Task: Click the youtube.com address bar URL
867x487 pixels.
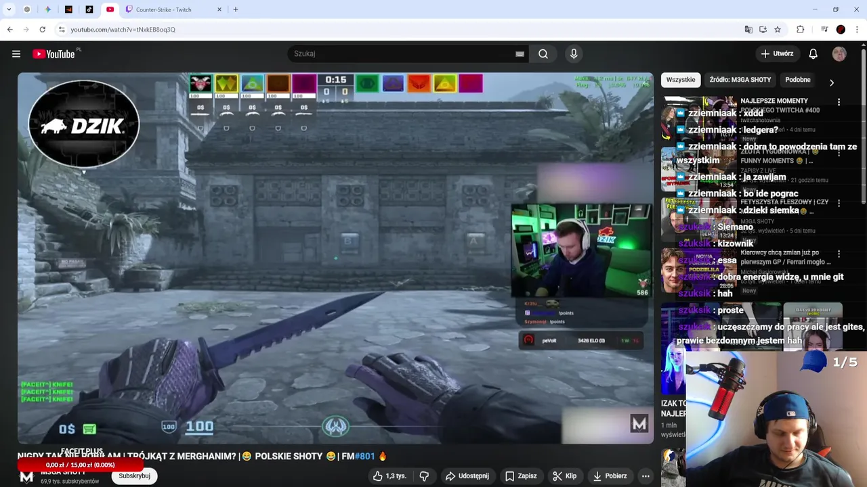Action: [x=123, y=30]
